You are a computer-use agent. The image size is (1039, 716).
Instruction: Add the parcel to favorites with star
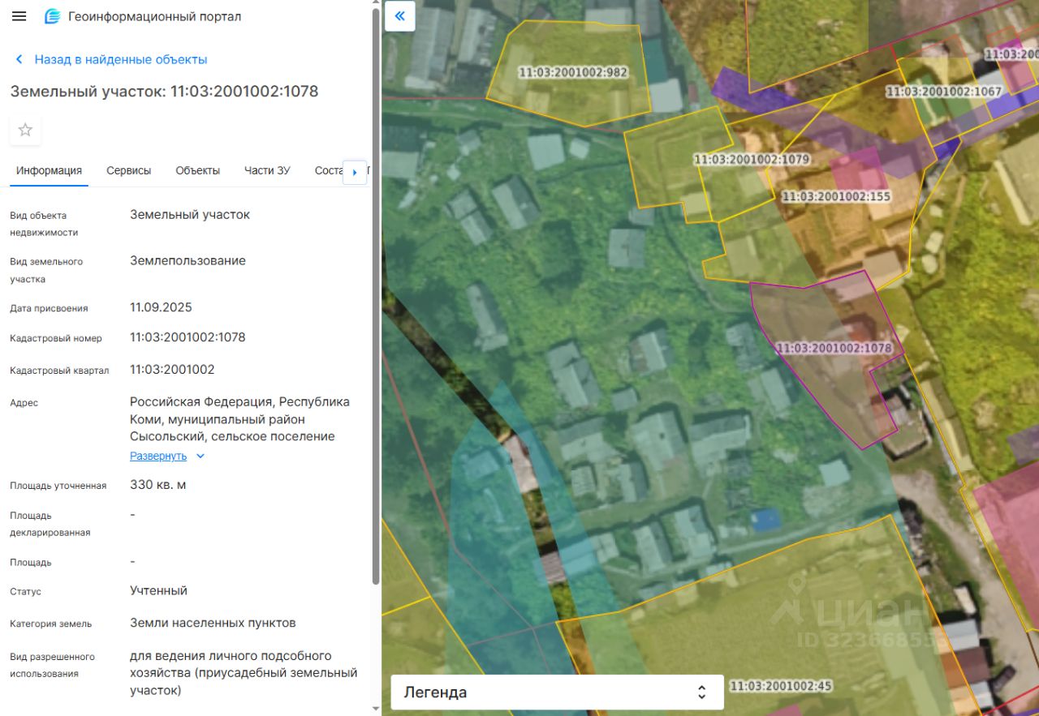click(x=25, y=130)
